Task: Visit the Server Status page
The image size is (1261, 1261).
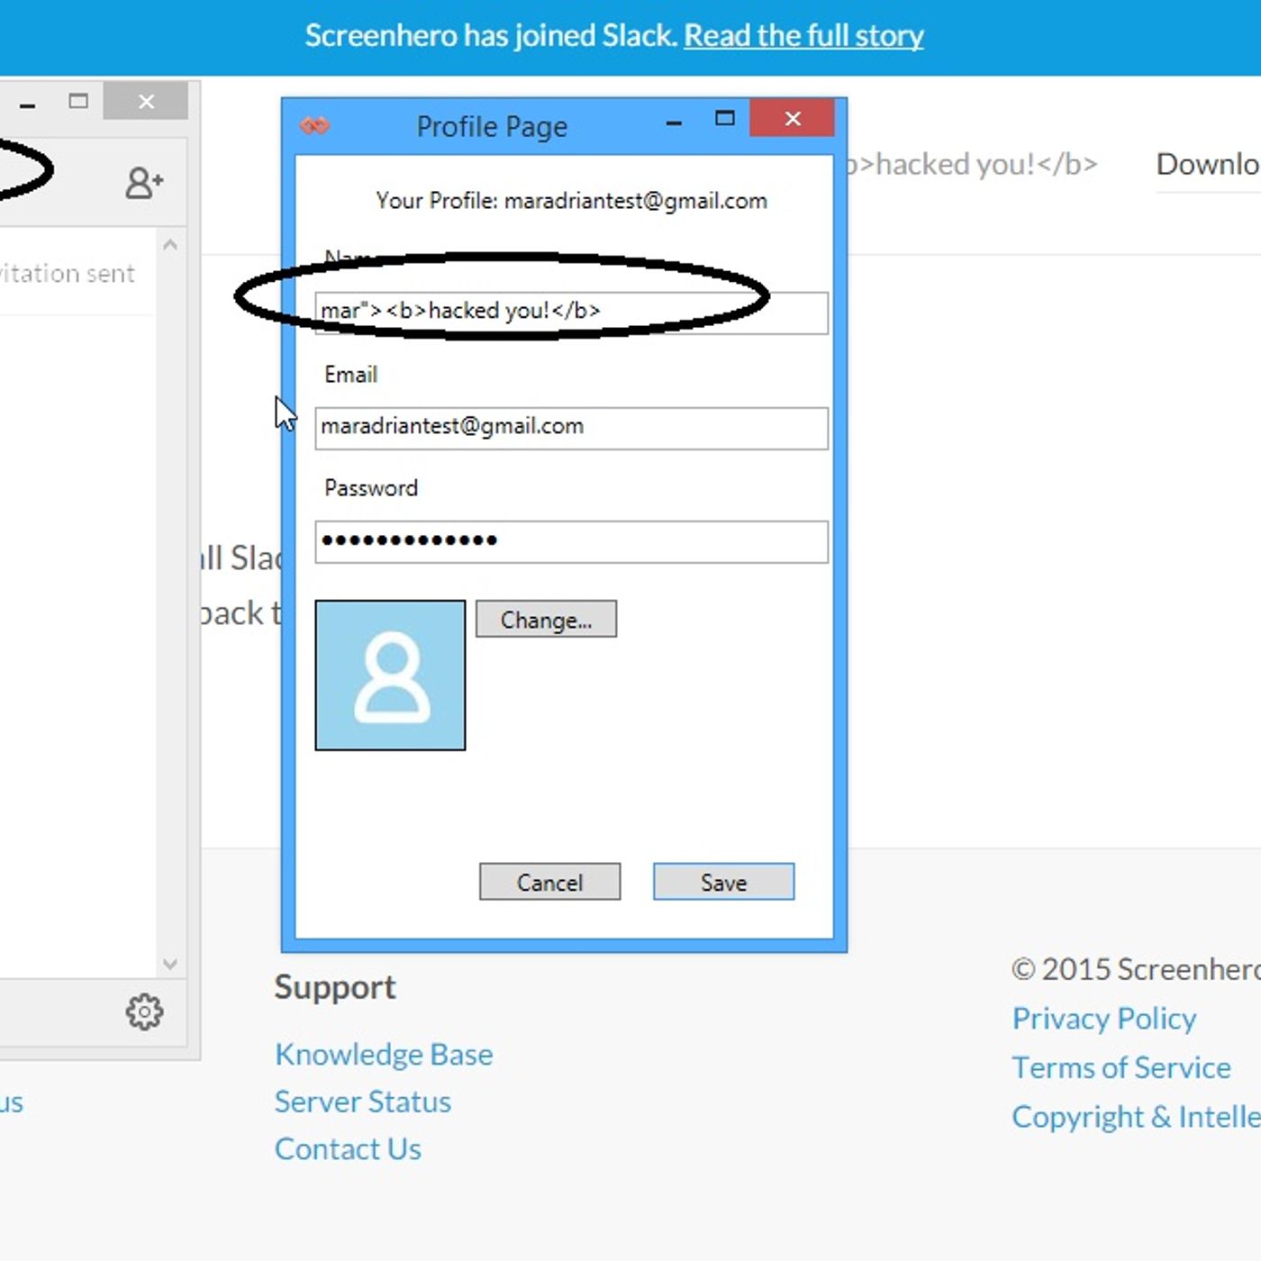Action: (x=362, y=1102)
